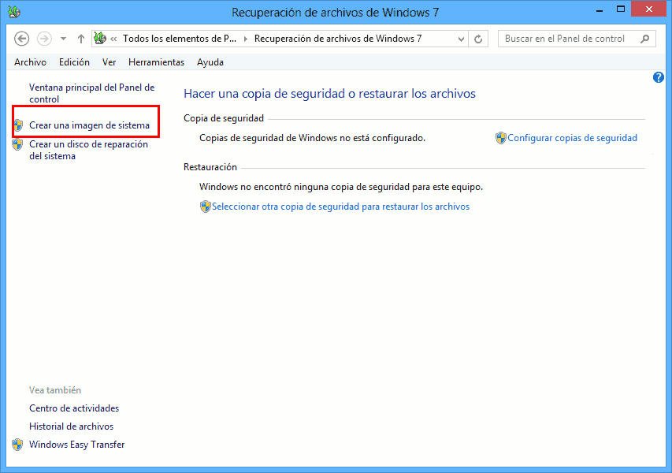Click the 'Restauración' section label
The height and width of the screenshot is (473, 672).
coord(210,167)
